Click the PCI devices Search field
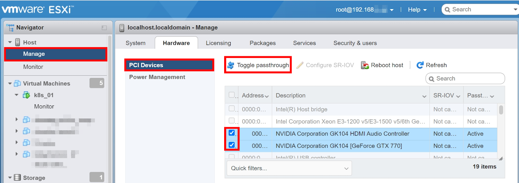The image size is (519, 183). click(x=467, y=79)
